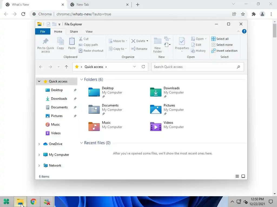Open the Videos folder tile in Folders
Viewport: 277px width, 207px height.
[x=167, y=126]
